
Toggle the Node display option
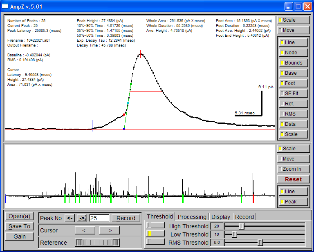(294, 53)
